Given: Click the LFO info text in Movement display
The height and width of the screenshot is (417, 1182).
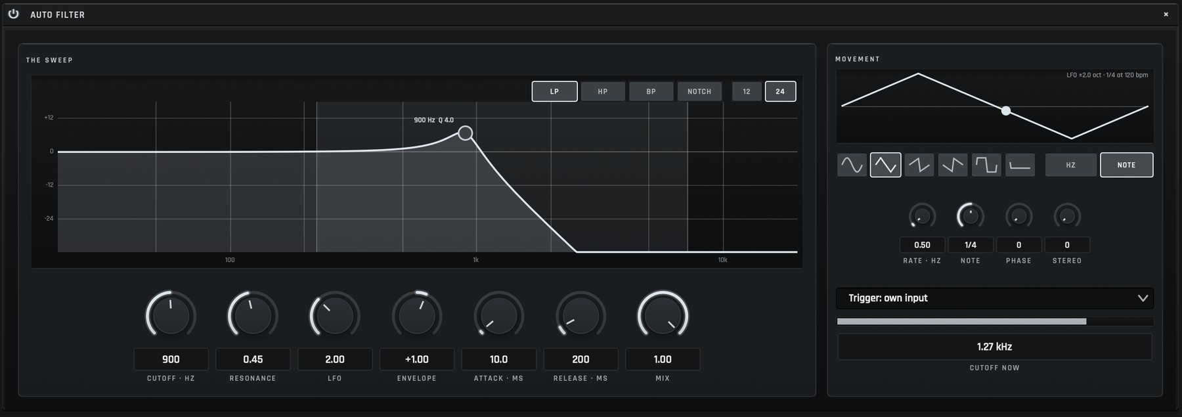Looking at the screenshot, I should [x=1107, y=75].
